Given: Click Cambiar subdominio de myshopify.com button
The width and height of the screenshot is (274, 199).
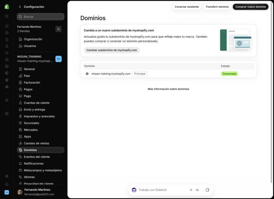Looking at the screenshot, I should tap(112, 50).
